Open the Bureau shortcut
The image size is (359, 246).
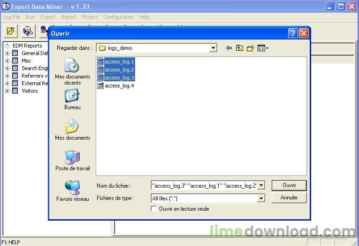(x=72, y=99)
